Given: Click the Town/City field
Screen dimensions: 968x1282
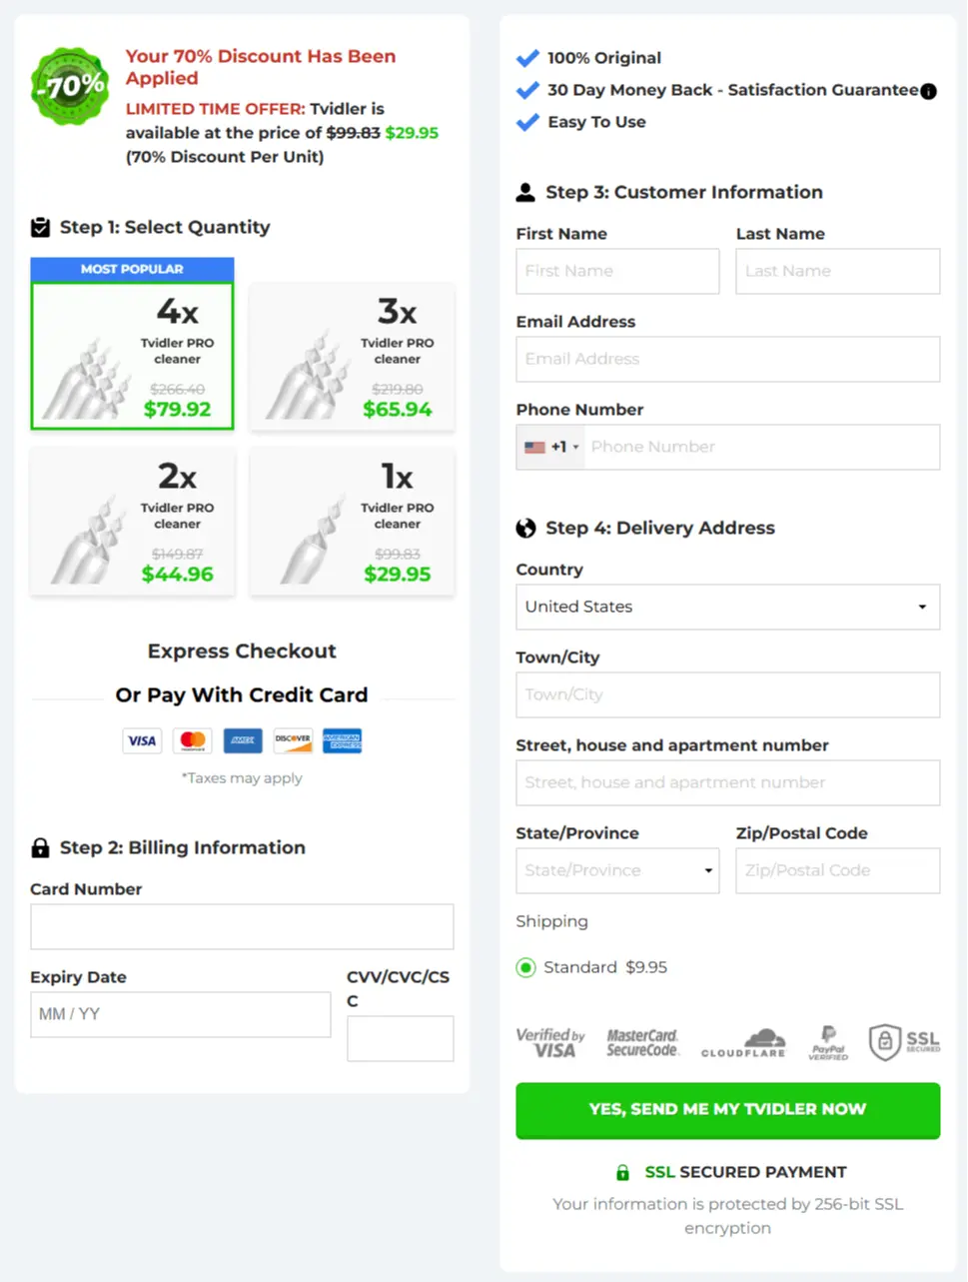Looking at the screenshot, I should [727, 694].
